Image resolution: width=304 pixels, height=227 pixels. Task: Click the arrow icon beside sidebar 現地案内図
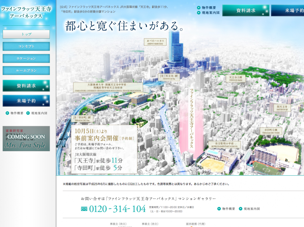(x=28, y=113)
